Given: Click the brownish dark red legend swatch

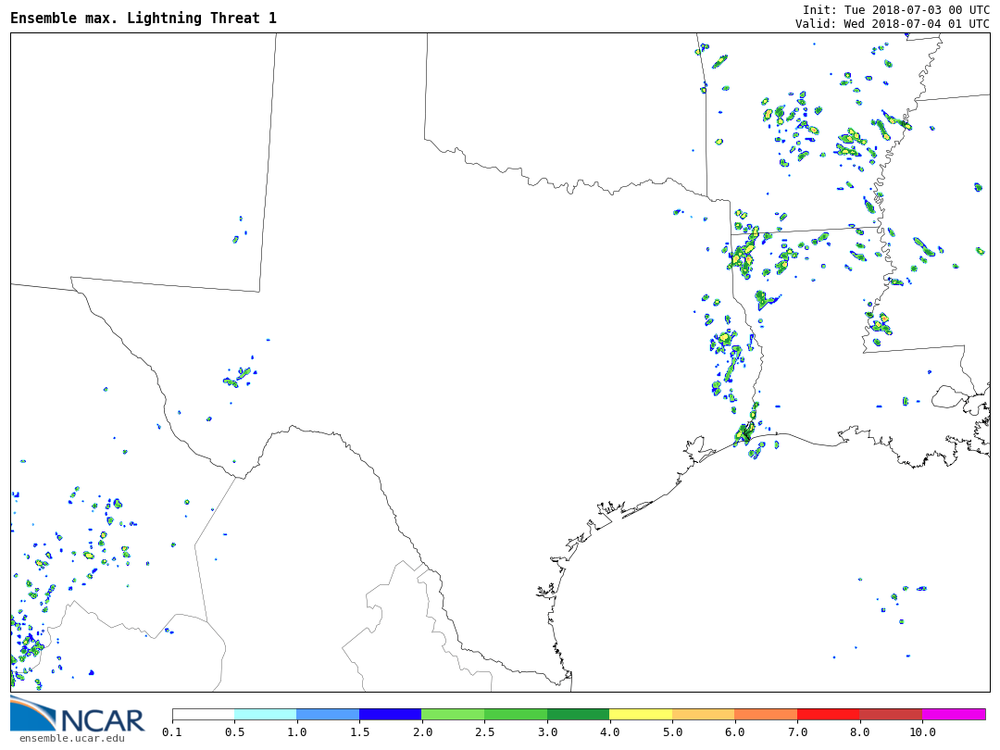Looking at the screenshot, I should tap(891, 714).
